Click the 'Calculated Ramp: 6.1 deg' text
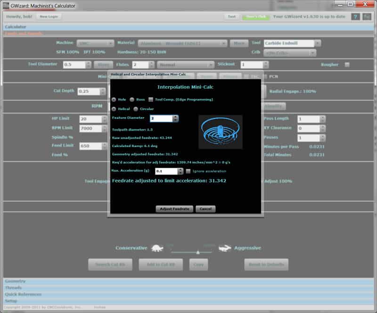The image size is (377, 313). pos(135,146)
